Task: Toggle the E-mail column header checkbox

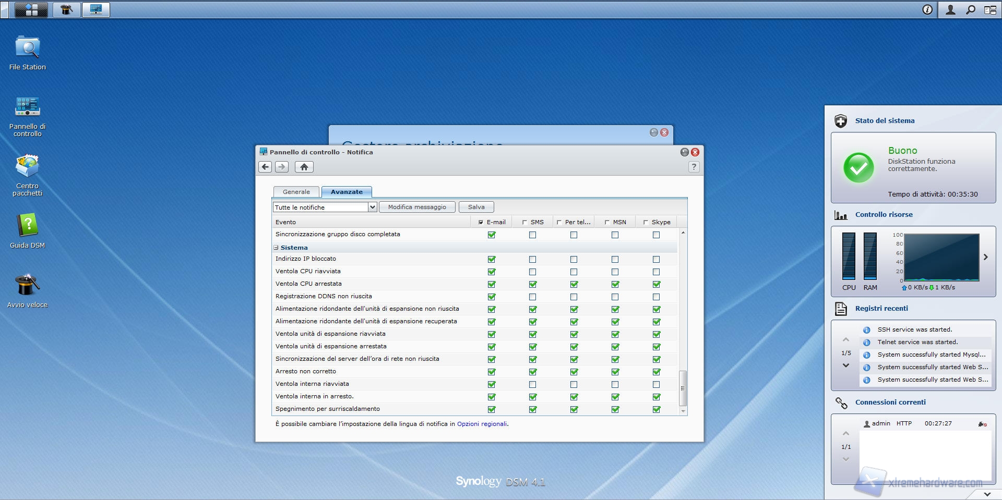Action: pos(481,222)
